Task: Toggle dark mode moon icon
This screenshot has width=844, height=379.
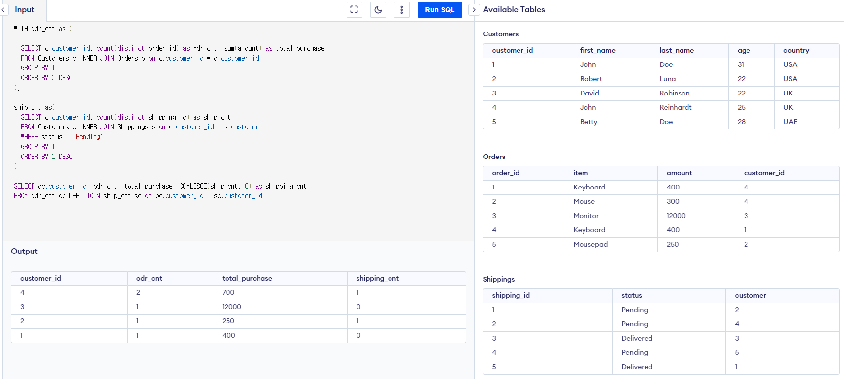Action: (x=378, y=10)
